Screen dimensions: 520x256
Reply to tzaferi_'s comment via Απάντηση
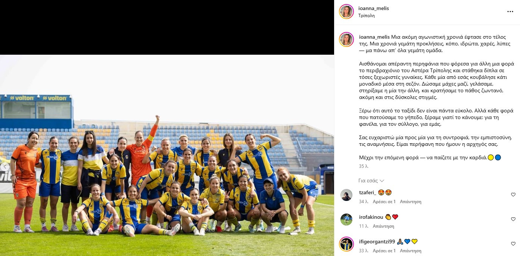pyautogui.click(x=411, y=202)
